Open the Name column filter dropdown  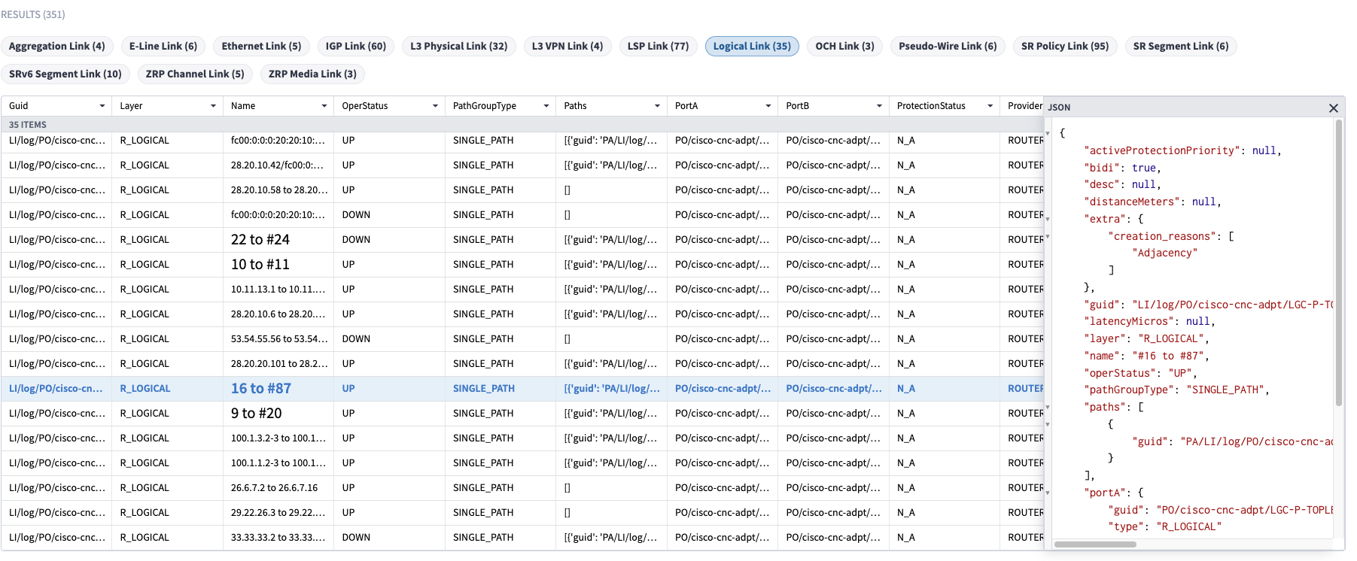324,106
